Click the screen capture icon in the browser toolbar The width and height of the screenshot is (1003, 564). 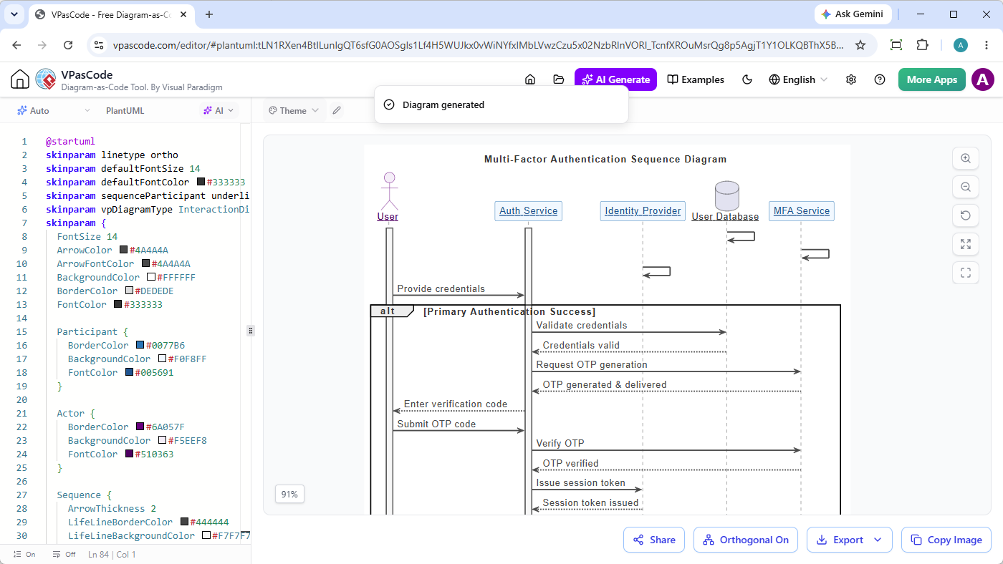point(896,45)
